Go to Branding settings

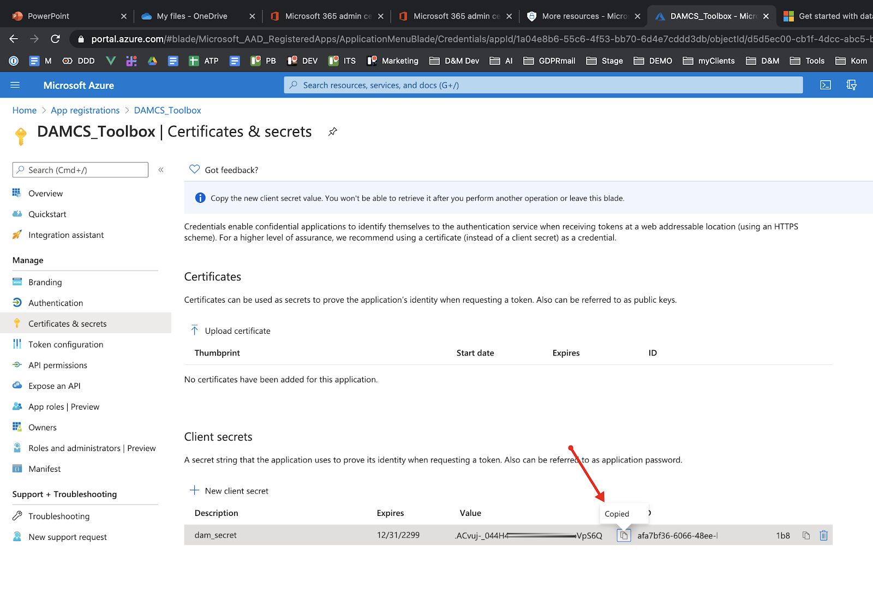tap(45, 283)
